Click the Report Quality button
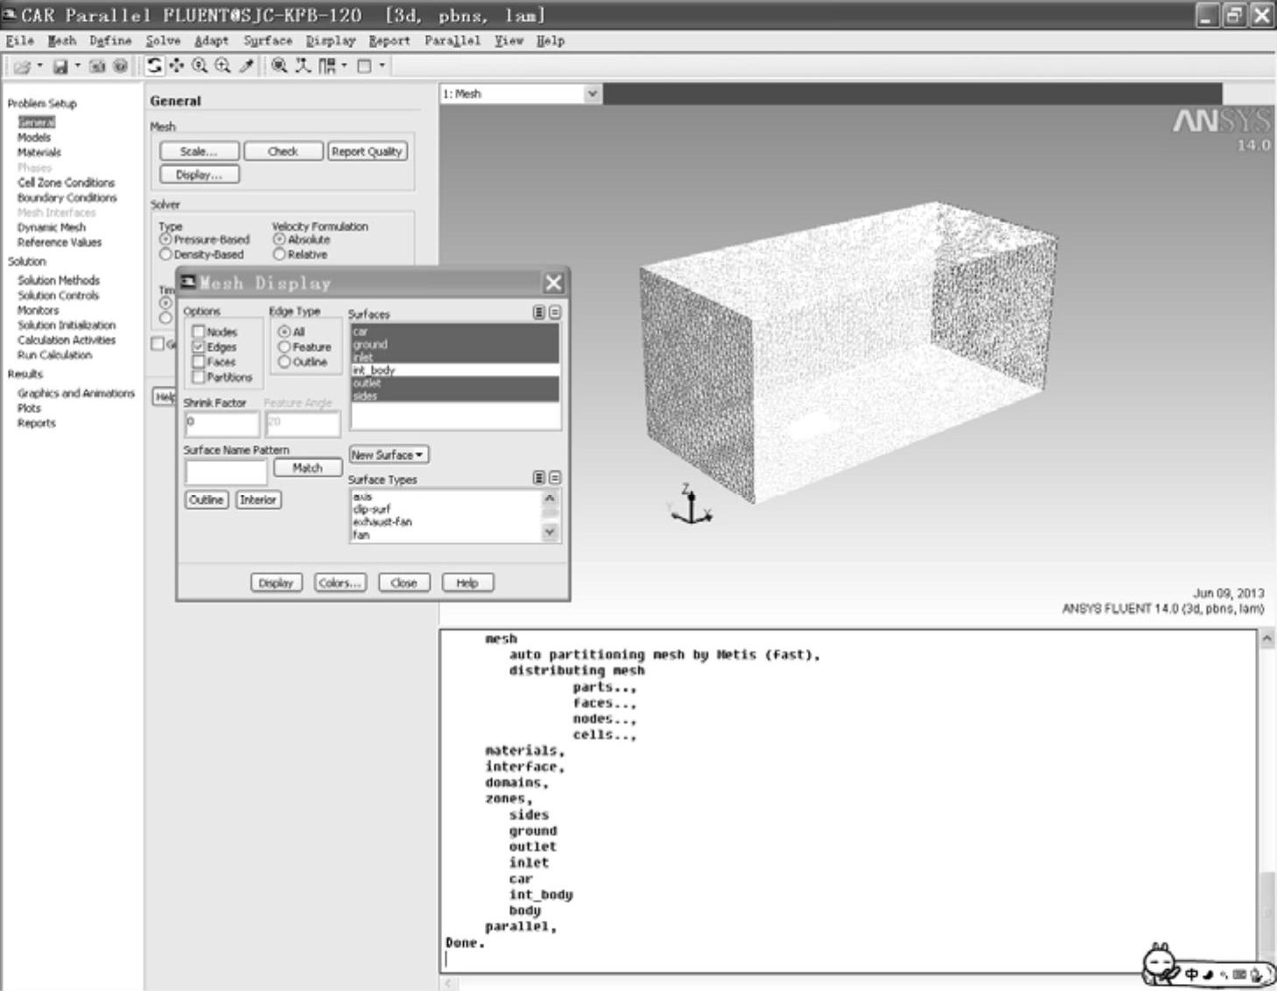The height and width of the screenshot is (991, 1277). (x=367, y=151)
